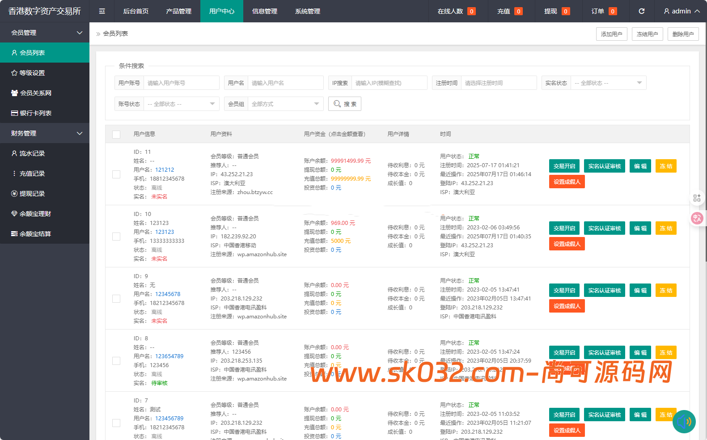Image resolution: width=707 pixels, height=440 pixels.
Task: Open the 后台首页 tab
Action: (136, 11)
